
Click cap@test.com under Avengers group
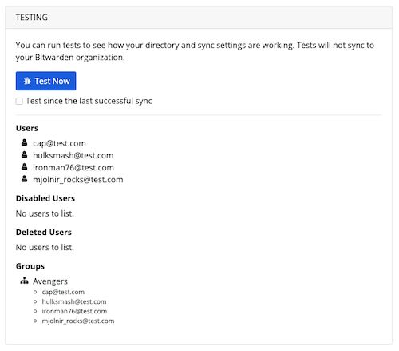pos(63,292)
